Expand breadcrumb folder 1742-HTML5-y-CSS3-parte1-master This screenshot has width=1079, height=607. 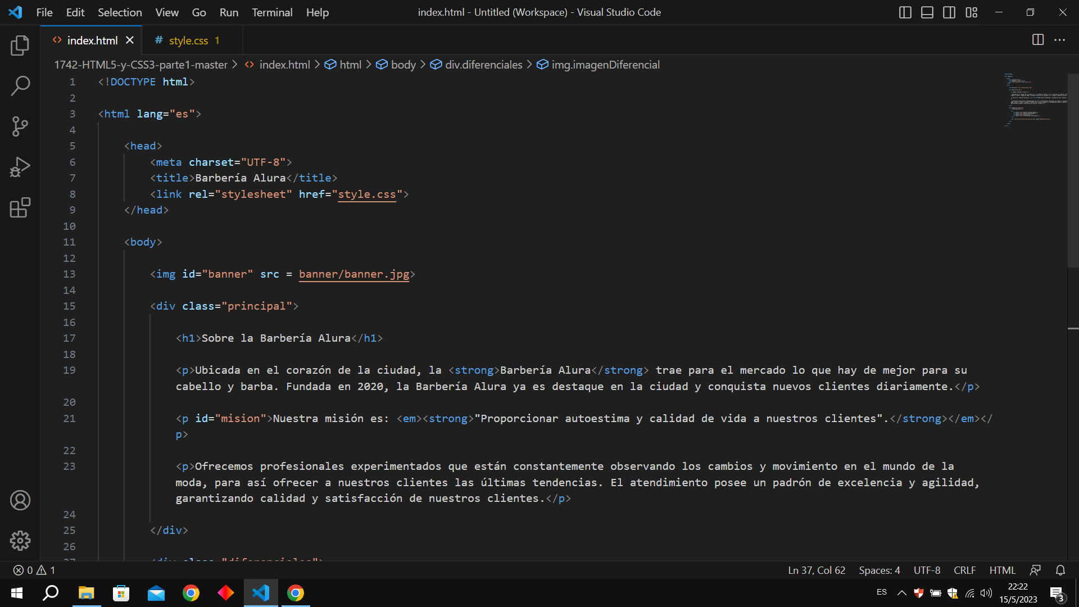140,65
